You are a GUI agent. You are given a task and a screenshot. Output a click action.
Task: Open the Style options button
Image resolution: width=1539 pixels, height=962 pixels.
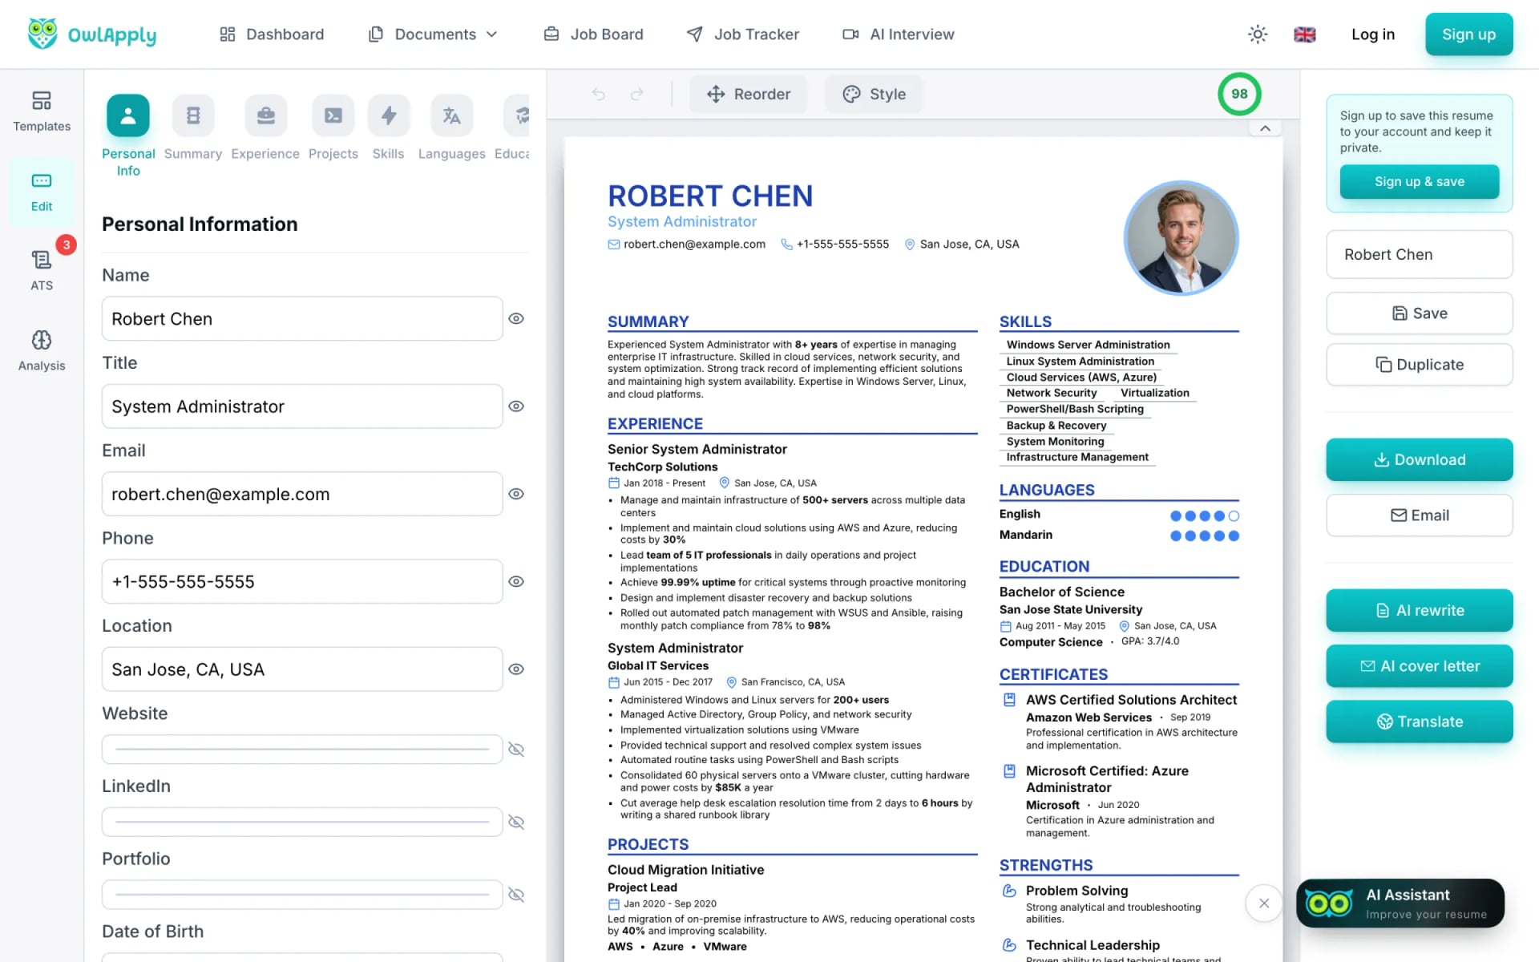pos(874,94)
